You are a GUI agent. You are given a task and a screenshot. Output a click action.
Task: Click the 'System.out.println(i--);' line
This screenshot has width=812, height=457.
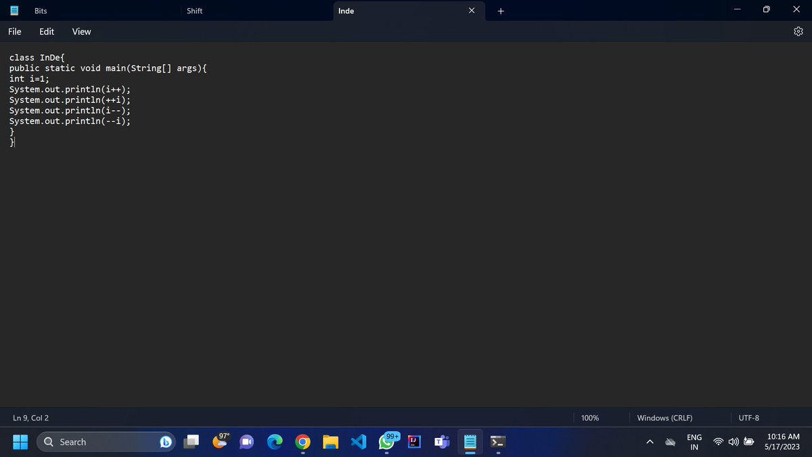tap(70, 110)
